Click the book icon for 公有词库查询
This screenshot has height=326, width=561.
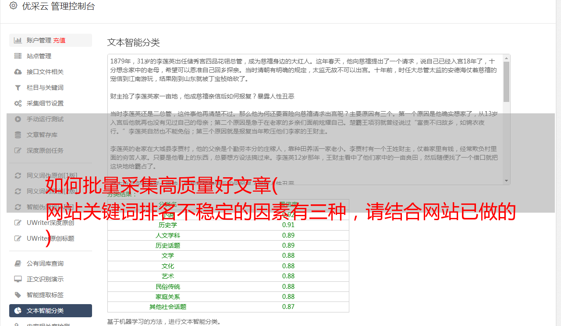tap(18, 263)
